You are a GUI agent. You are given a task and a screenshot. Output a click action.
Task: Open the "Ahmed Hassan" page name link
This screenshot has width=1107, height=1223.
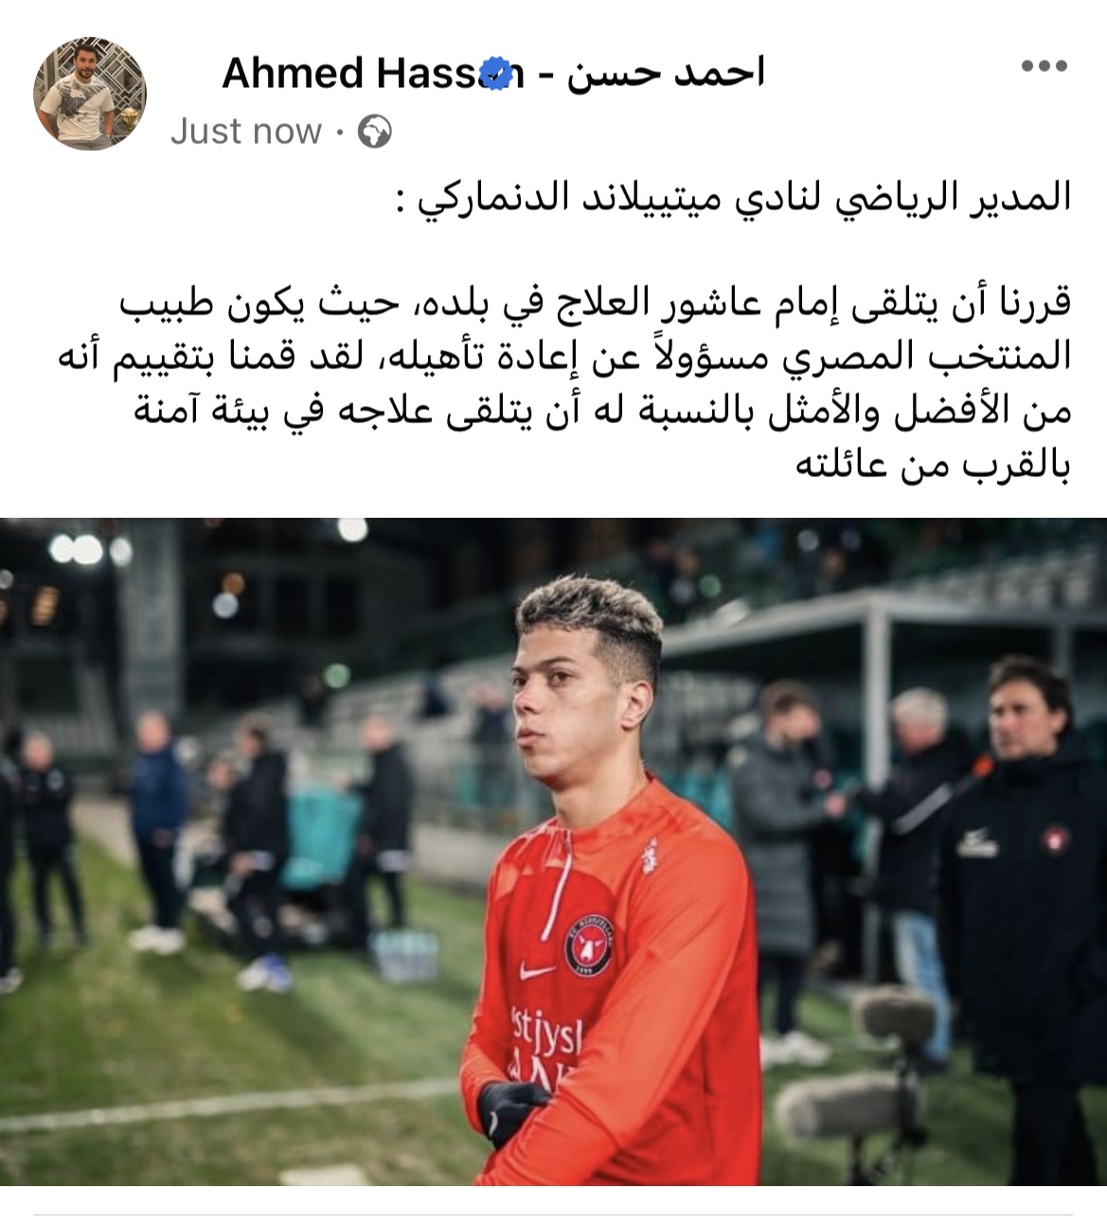372,73
